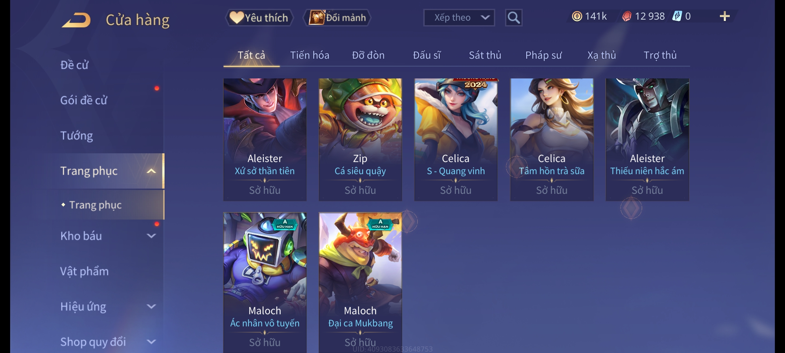Go to Gói đề cử section
Screen dimensions: 785x353
(84, 100)
